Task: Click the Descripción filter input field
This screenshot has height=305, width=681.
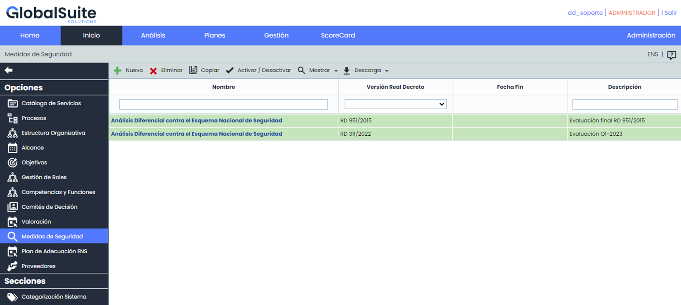Action: (624, 104)
